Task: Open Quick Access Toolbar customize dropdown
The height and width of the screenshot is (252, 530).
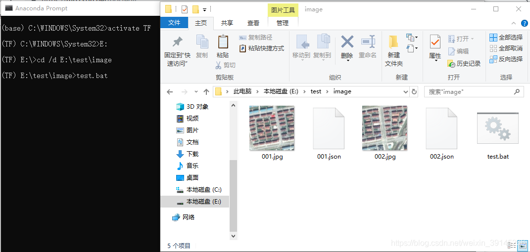Action: click(x=204, y=10)
